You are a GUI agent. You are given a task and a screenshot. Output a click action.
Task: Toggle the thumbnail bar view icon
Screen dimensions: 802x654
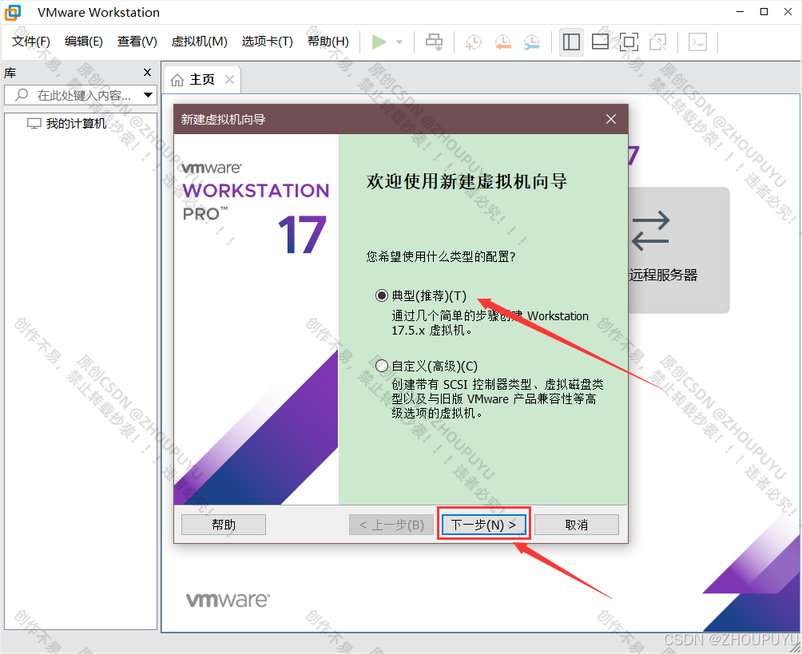coord(600,42)
